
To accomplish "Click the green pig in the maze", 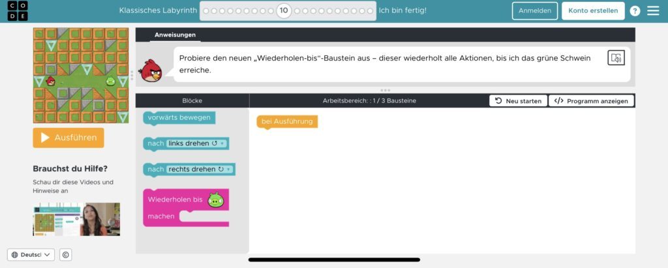I will pos(111,81).
